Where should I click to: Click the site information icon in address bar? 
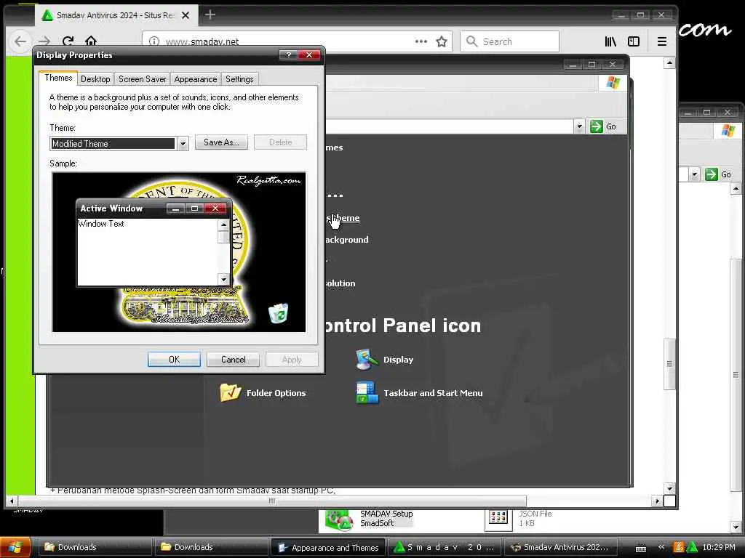(154, 41)
